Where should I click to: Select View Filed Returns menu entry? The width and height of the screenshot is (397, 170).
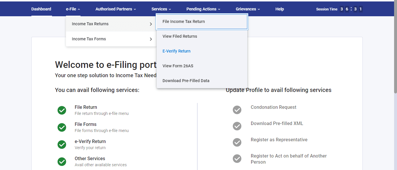point(202,36)
